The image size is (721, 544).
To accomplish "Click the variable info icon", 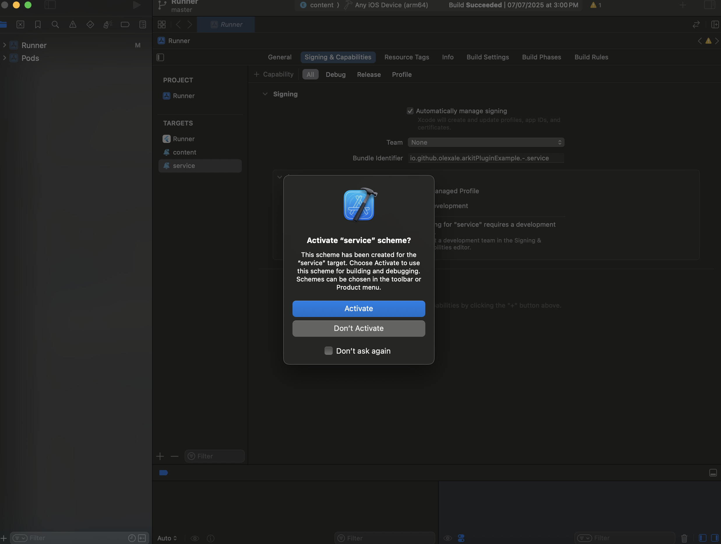I will click(x=211, y=538).
